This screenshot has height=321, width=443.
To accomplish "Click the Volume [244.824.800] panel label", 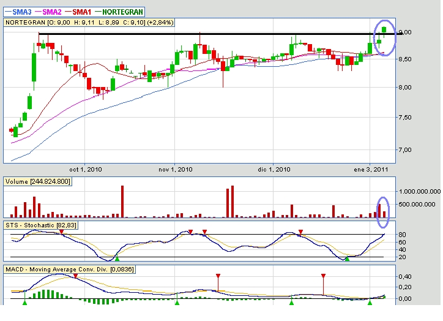I will pyautogui.click(x=37, y=181).
